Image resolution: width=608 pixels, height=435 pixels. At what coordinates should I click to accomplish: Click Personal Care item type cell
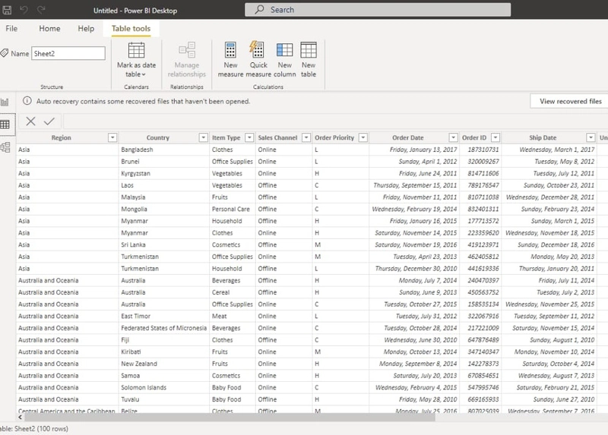pos(231,210)
